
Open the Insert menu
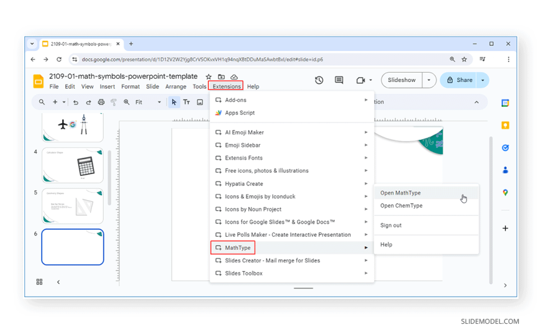108,86
